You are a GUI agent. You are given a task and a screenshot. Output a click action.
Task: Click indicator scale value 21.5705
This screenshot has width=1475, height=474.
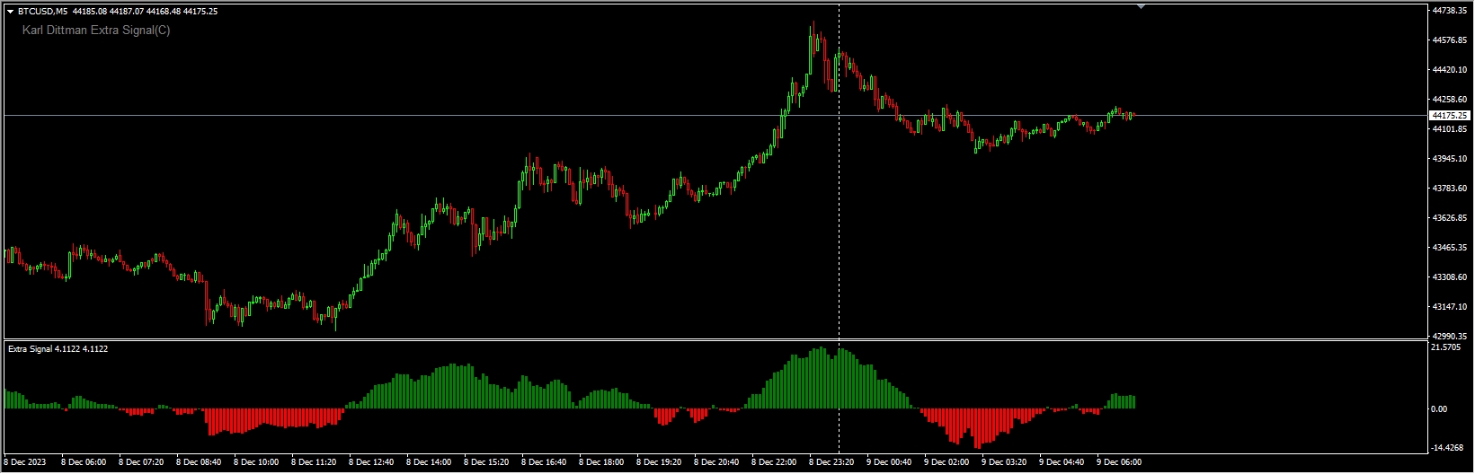(x=1444, y=347)
